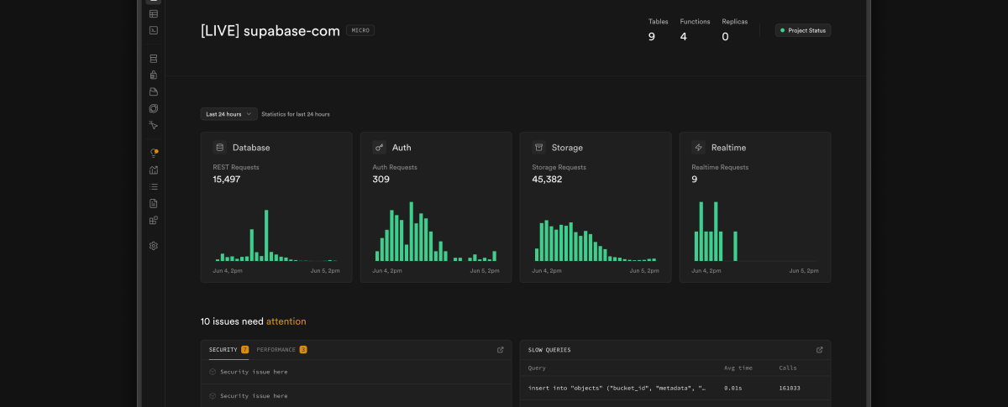Image resolution: width=1008 pixels, height=407 pixels.
Task: Open the Storage card title
Action: tap(567, 147)
